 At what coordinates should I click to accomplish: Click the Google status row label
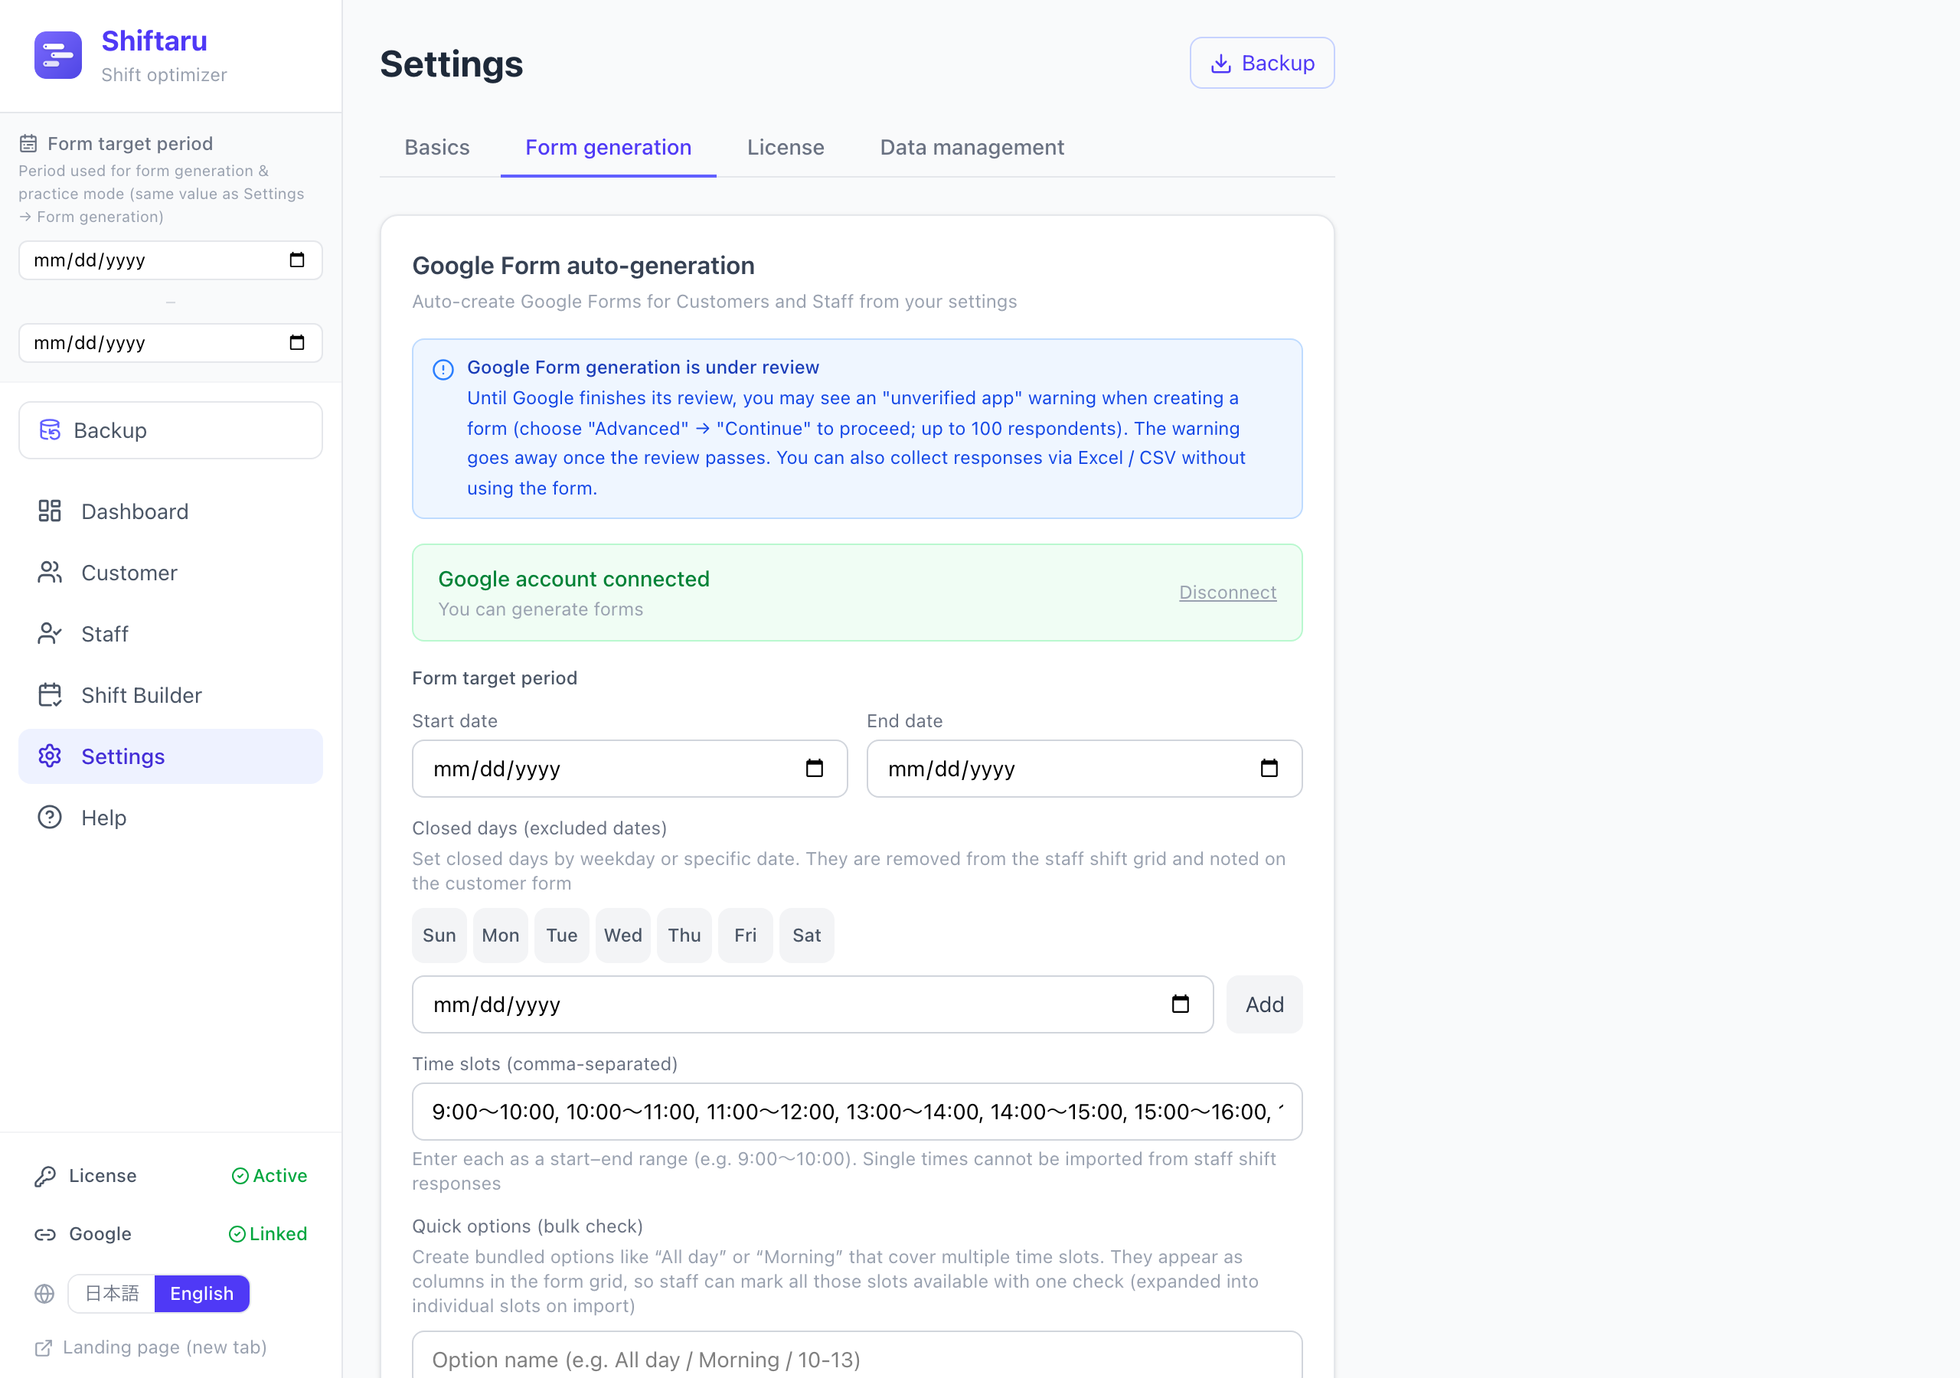coord(100,1235)
